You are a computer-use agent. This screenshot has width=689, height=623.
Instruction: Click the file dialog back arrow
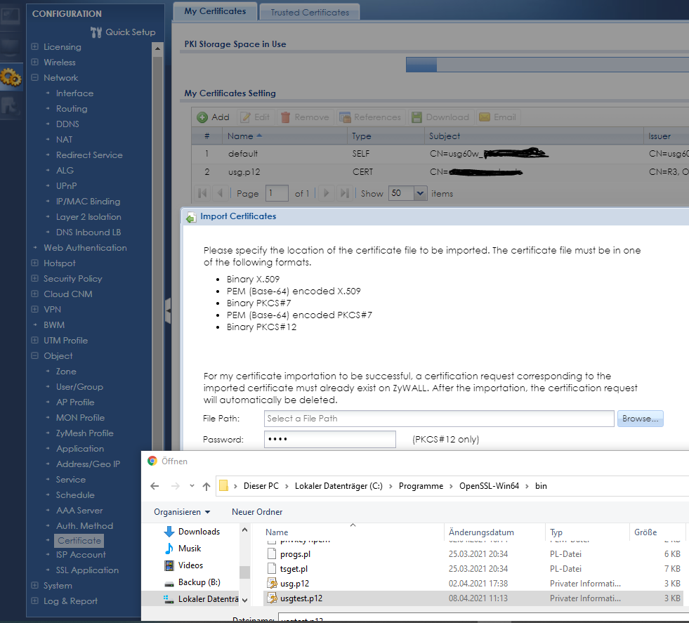155,486
